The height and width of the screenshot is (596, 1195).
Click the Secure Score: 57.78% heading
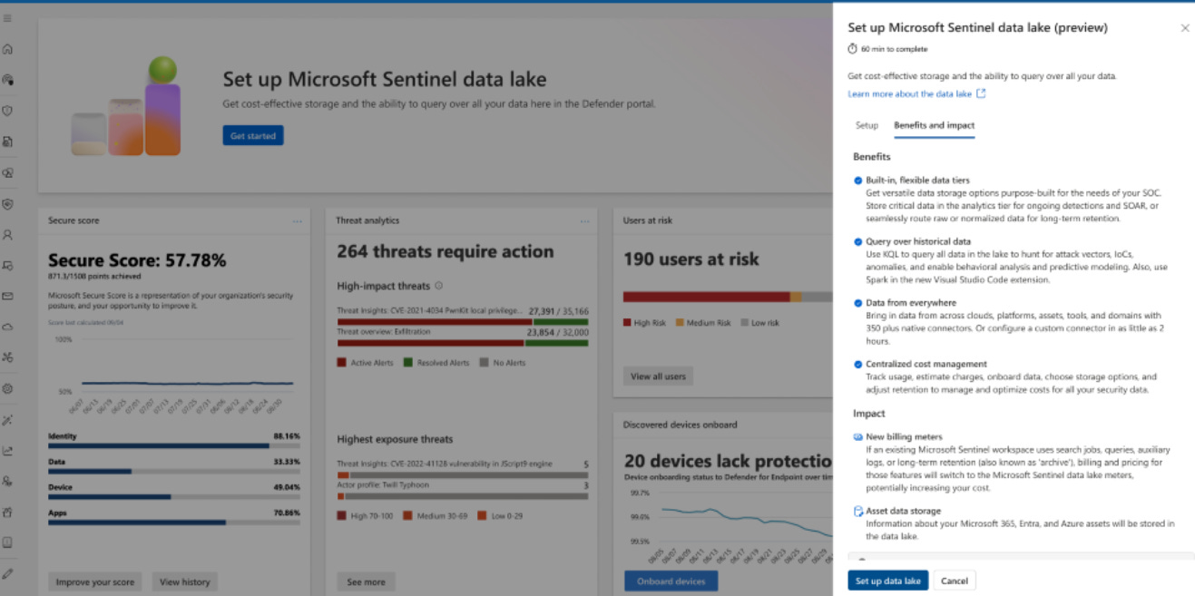(137, 261)
